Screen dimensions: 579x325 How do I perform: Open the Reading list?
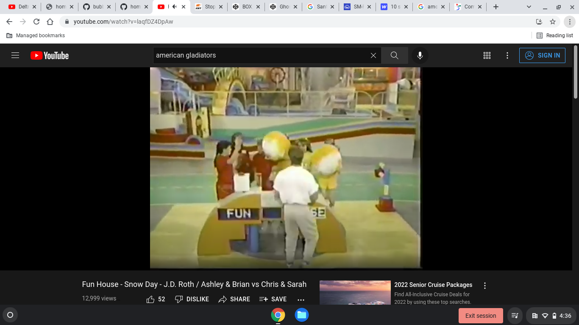point(555,36)
